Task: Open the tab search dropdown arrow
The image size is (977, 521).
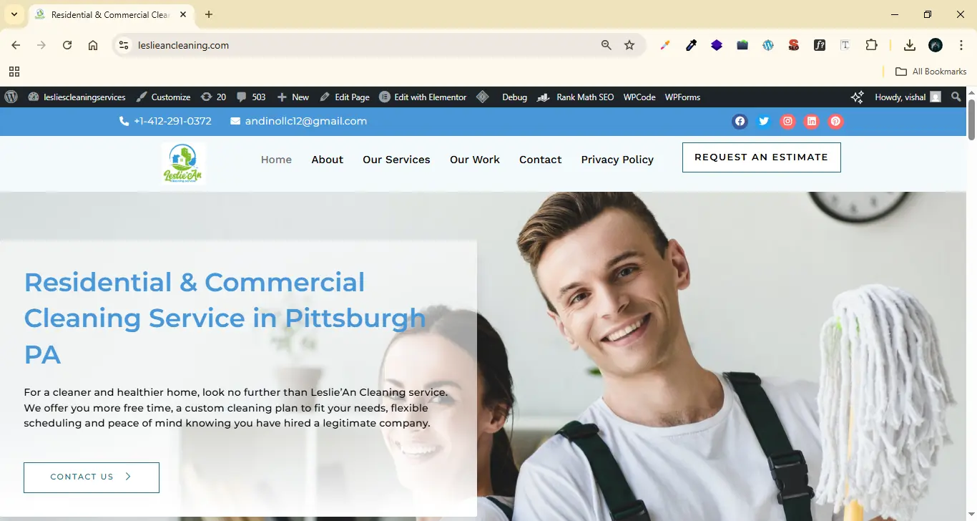Action: 14,14
